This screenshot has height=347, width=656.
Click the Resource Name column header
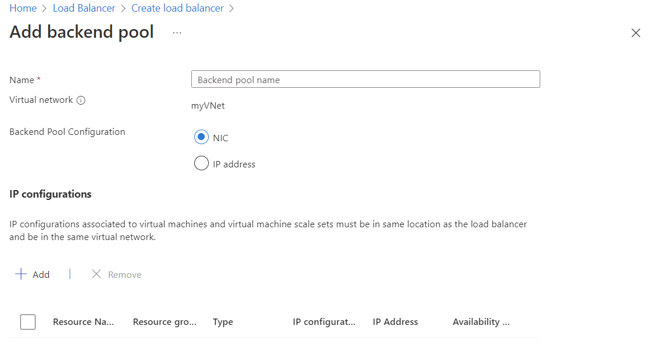coord(83,321)
